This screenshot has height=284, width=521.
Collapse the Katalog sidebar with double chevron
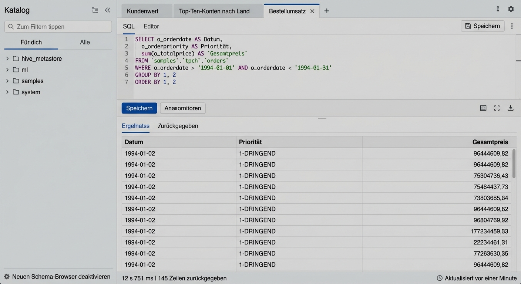tap(107, 10)
